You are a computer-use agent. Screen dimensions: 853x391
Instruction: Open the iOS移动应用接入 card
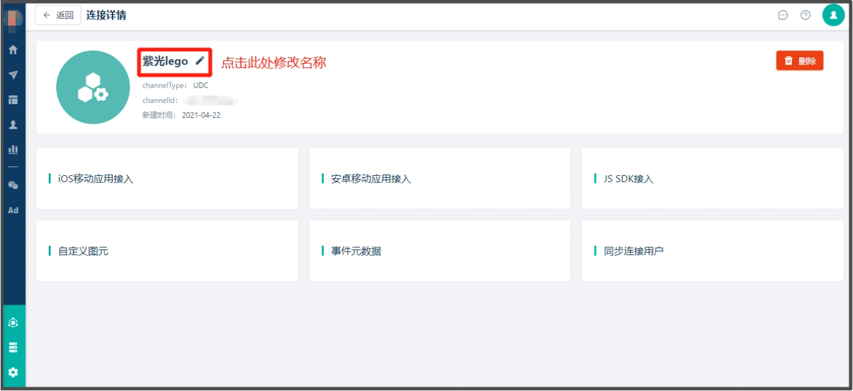tap(167, 178)
